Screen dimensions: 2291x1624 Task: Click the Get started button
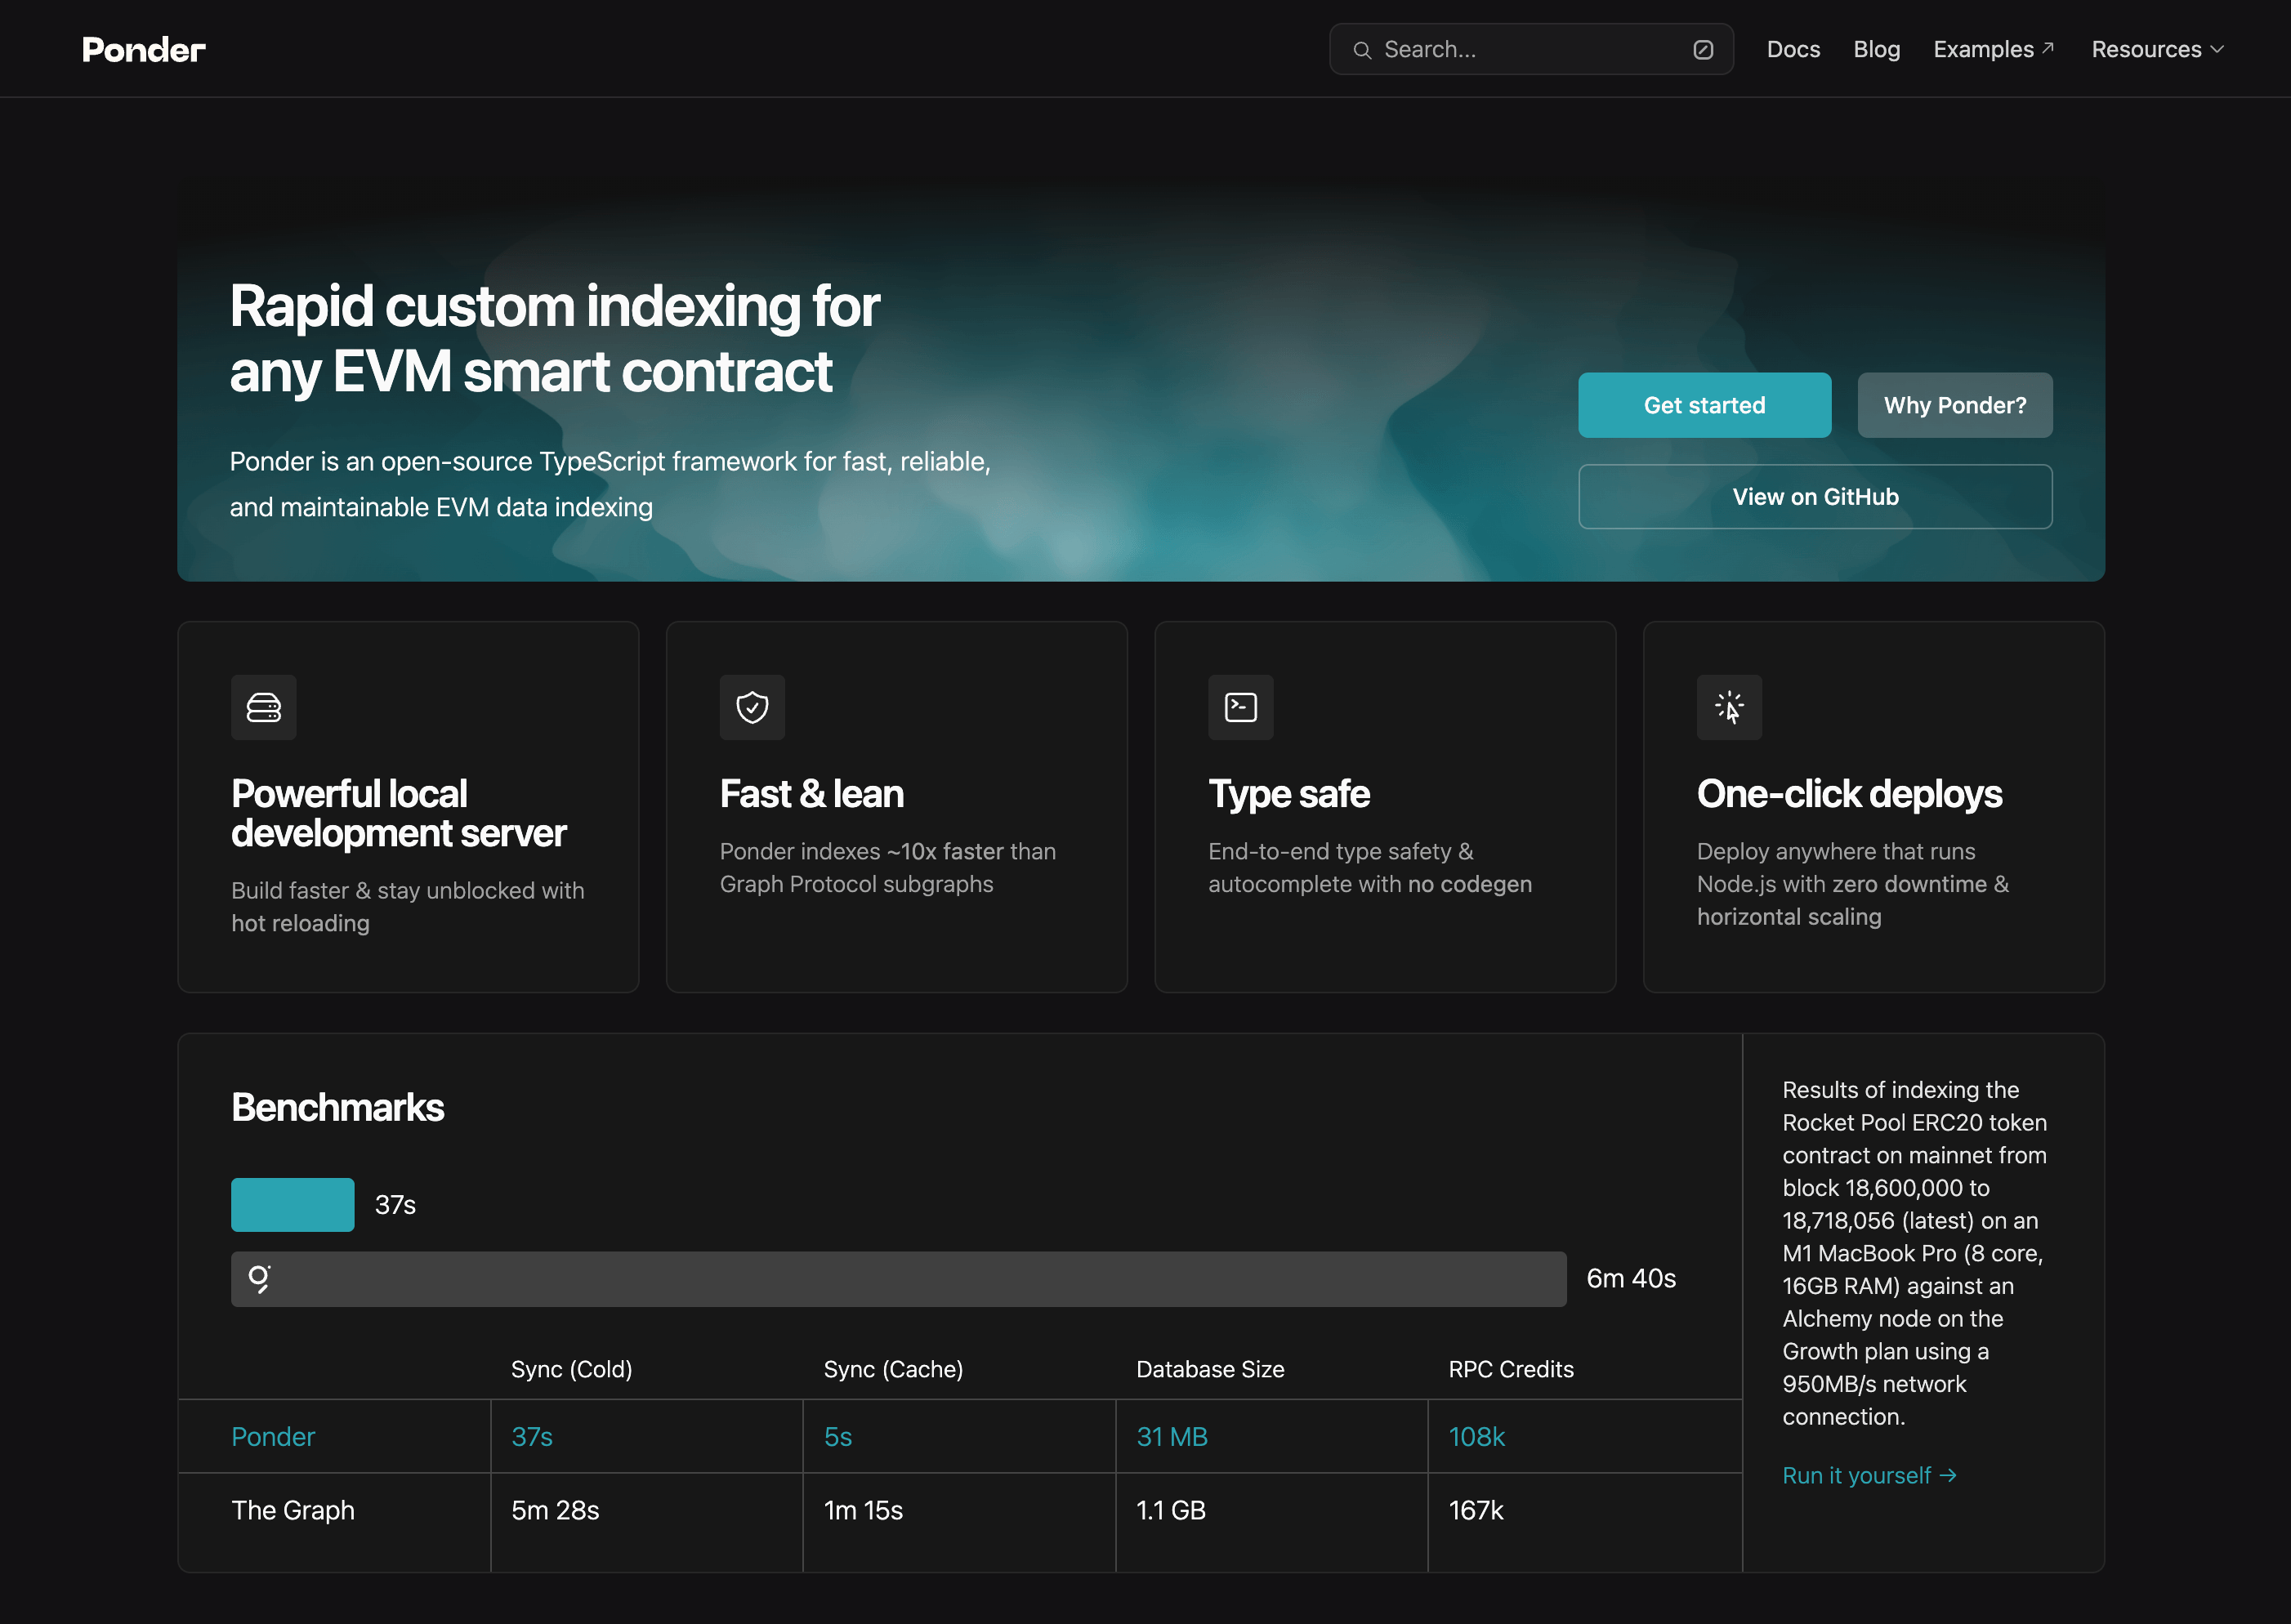click(x=1704, y=405)
